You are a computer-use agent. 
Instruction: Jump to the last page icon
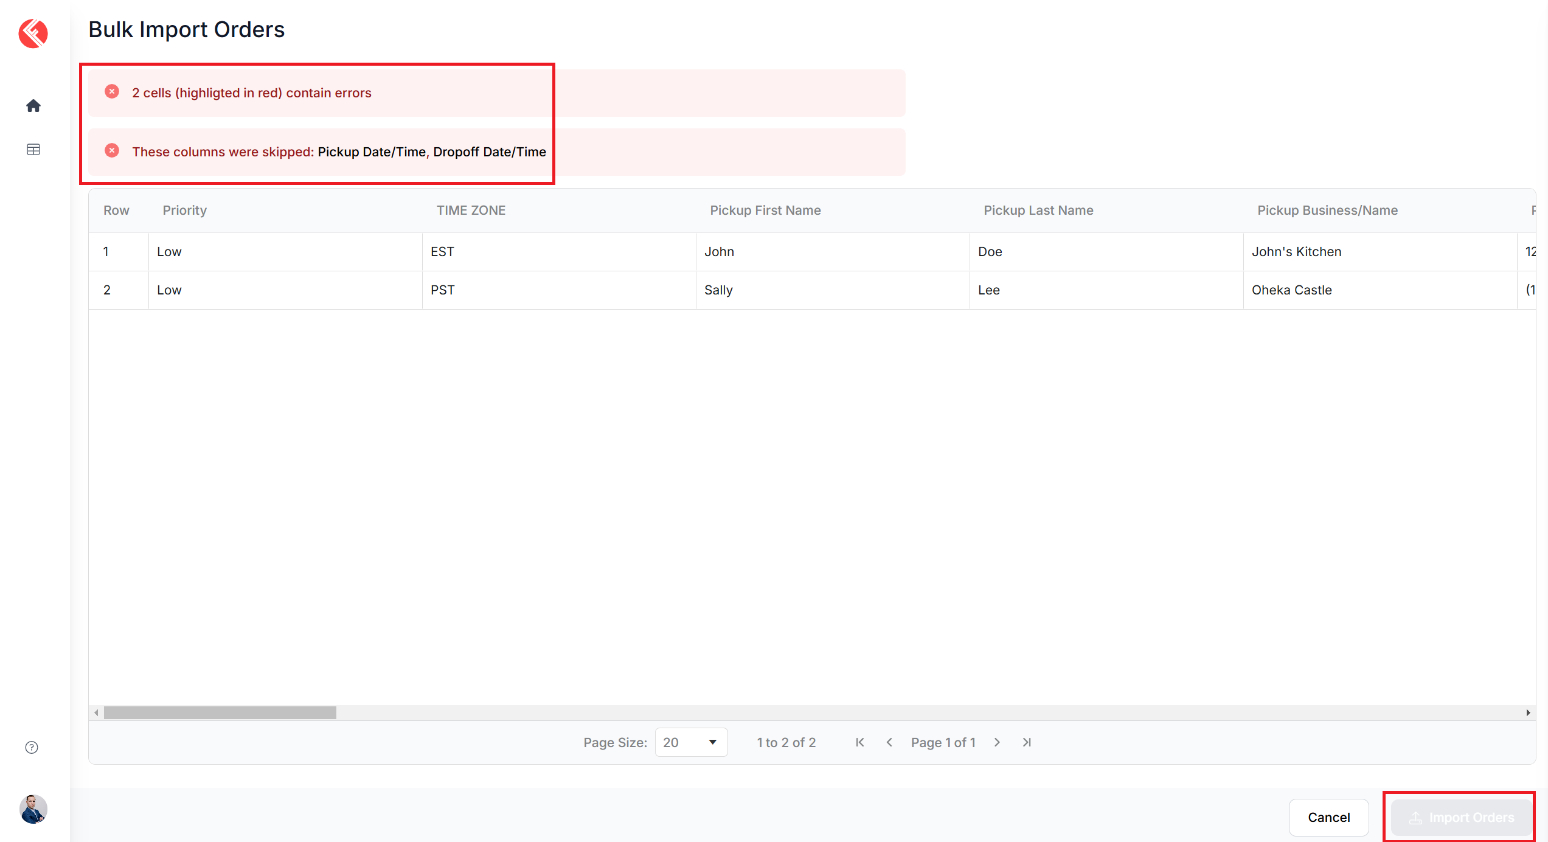coord(1027,742)
